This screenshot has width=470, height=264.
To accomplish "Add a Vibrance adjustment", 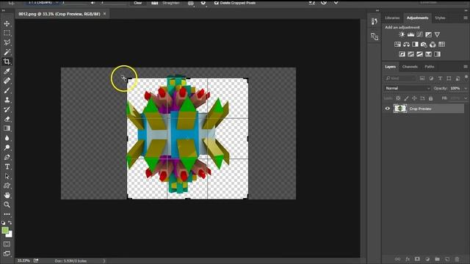I will tap(438, 34).
